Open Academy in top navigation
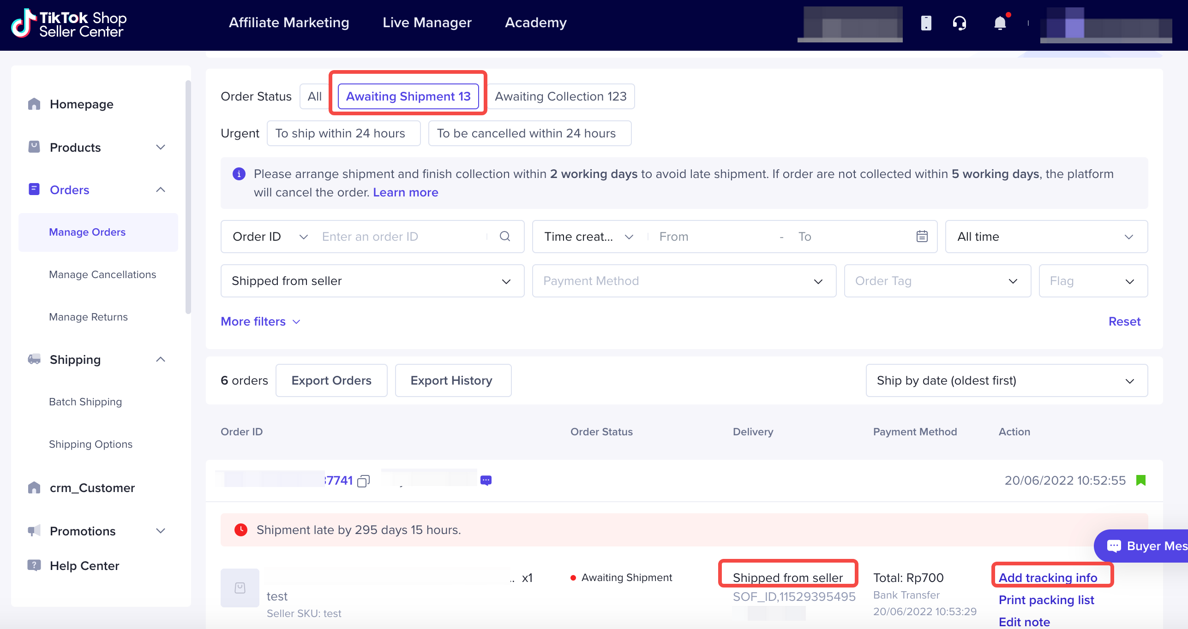 (x=536, y=23)
